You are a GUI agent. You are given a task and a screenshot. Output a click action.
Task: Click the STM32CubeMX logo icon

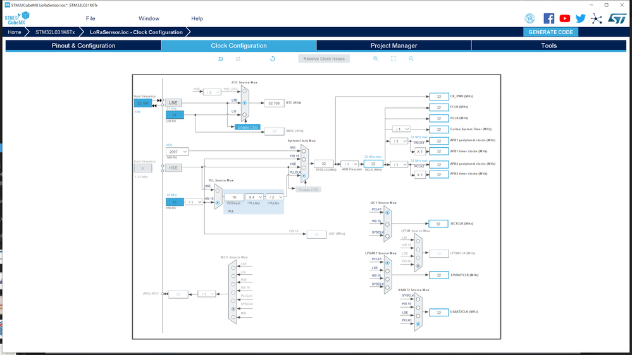[x=17, y=18]
